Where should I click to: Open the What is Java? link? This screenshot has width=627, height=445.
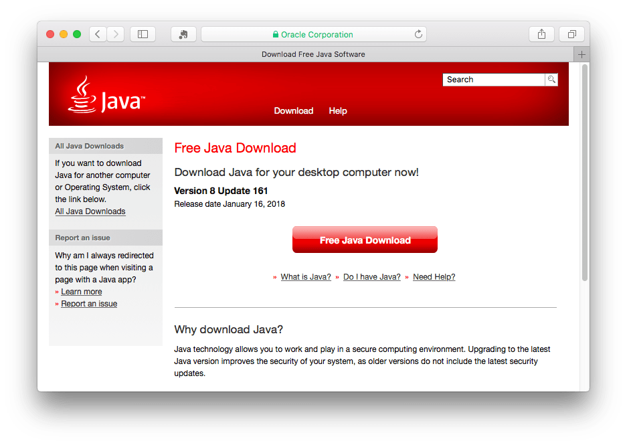click(x=306, y=276)
